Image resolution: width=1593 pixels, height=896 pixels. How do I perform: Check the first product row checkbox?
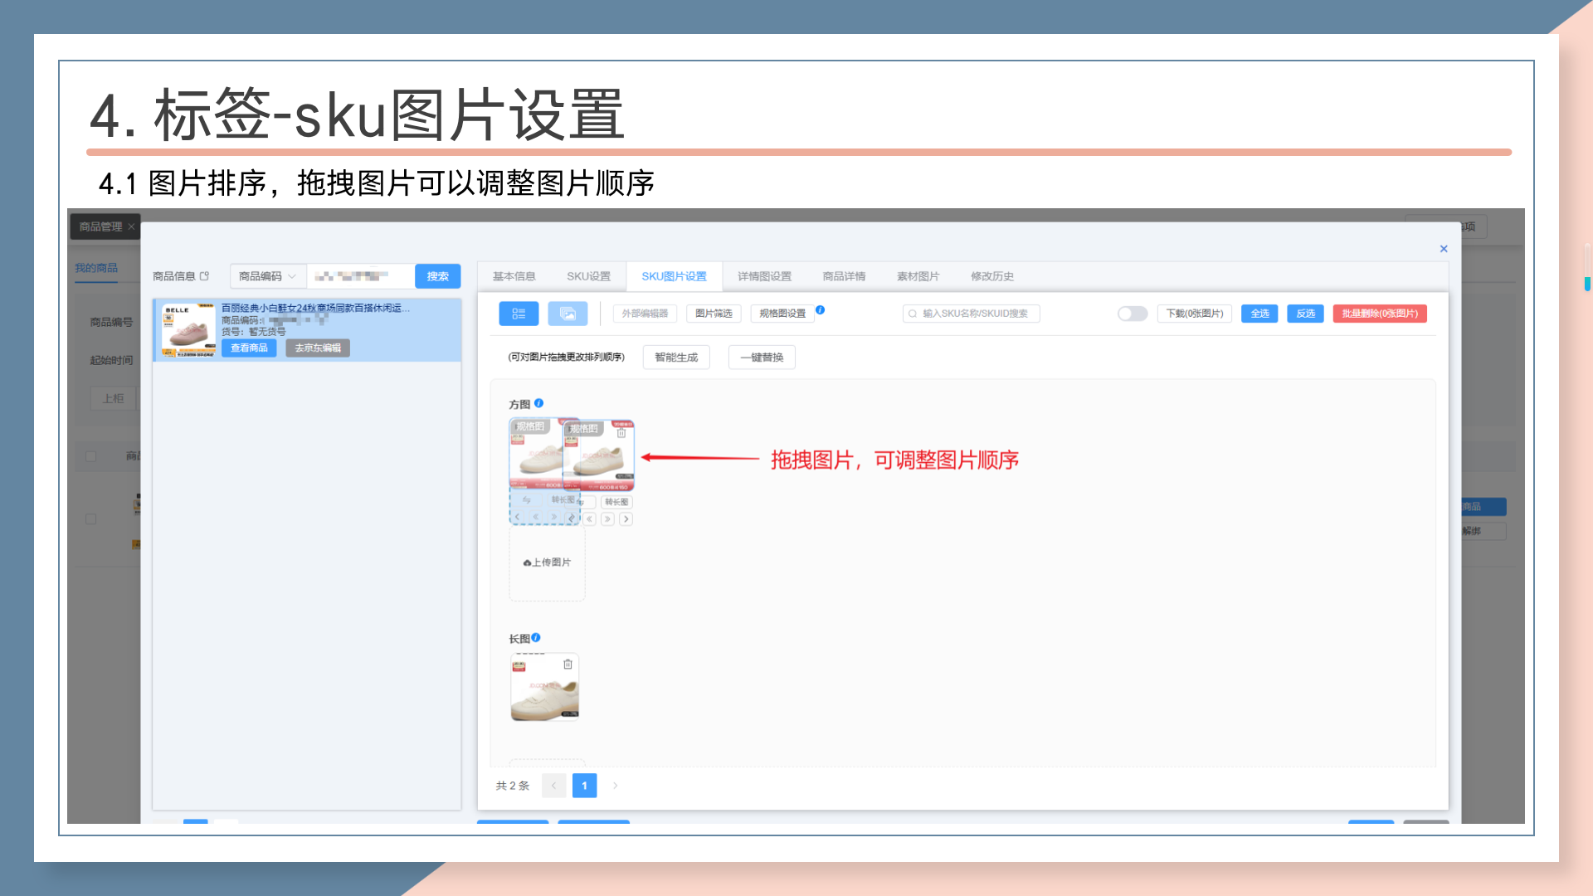91,519
